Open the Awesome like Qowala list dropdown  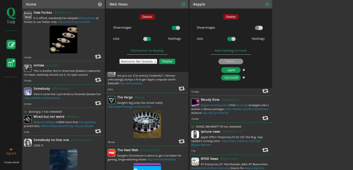(x=138, y=61)
